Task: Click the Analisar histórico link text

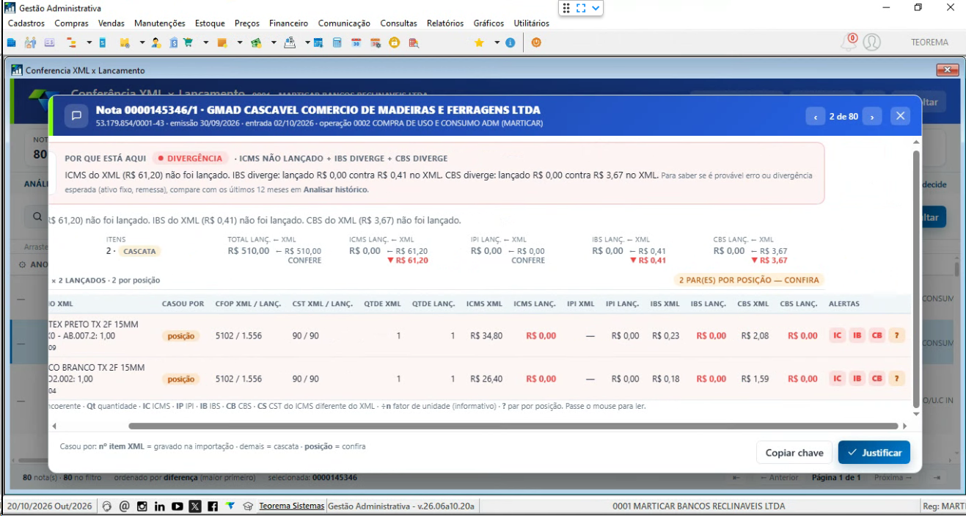Action: click(x=336, y=189)
